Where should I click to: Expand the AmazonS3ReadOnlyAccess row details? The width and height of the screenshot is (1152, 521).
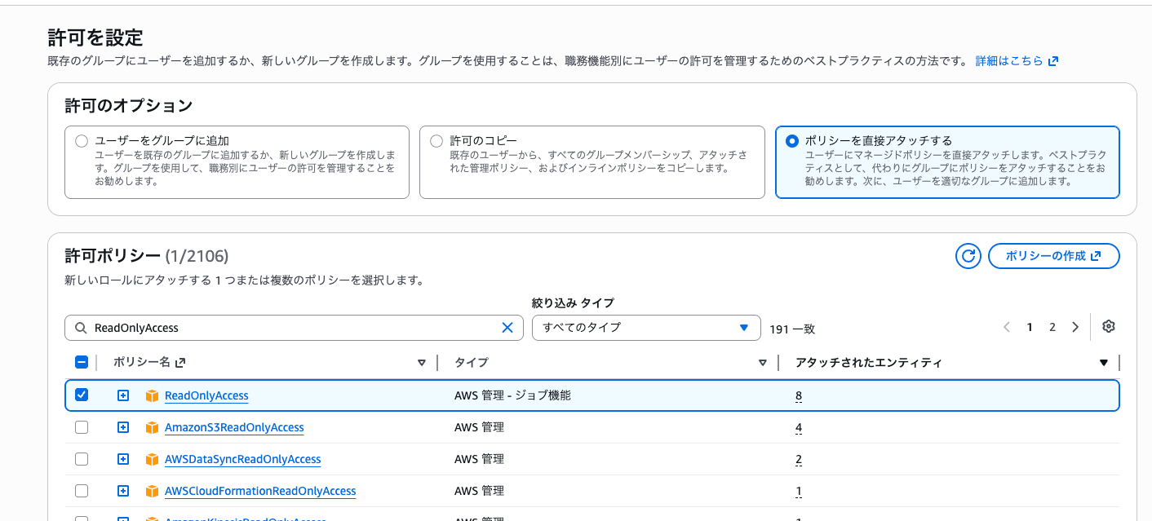pyautogui.click(x=123, y=427)
